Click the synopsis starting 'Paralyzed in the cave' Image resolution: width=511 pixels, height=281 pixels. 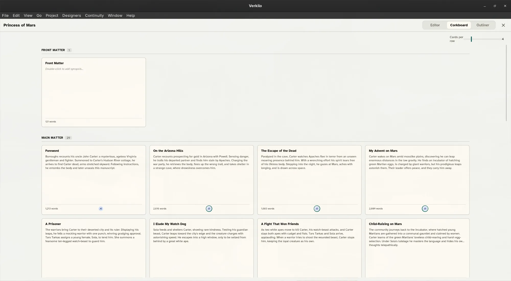pyautogui.click(x=308, y=162)
